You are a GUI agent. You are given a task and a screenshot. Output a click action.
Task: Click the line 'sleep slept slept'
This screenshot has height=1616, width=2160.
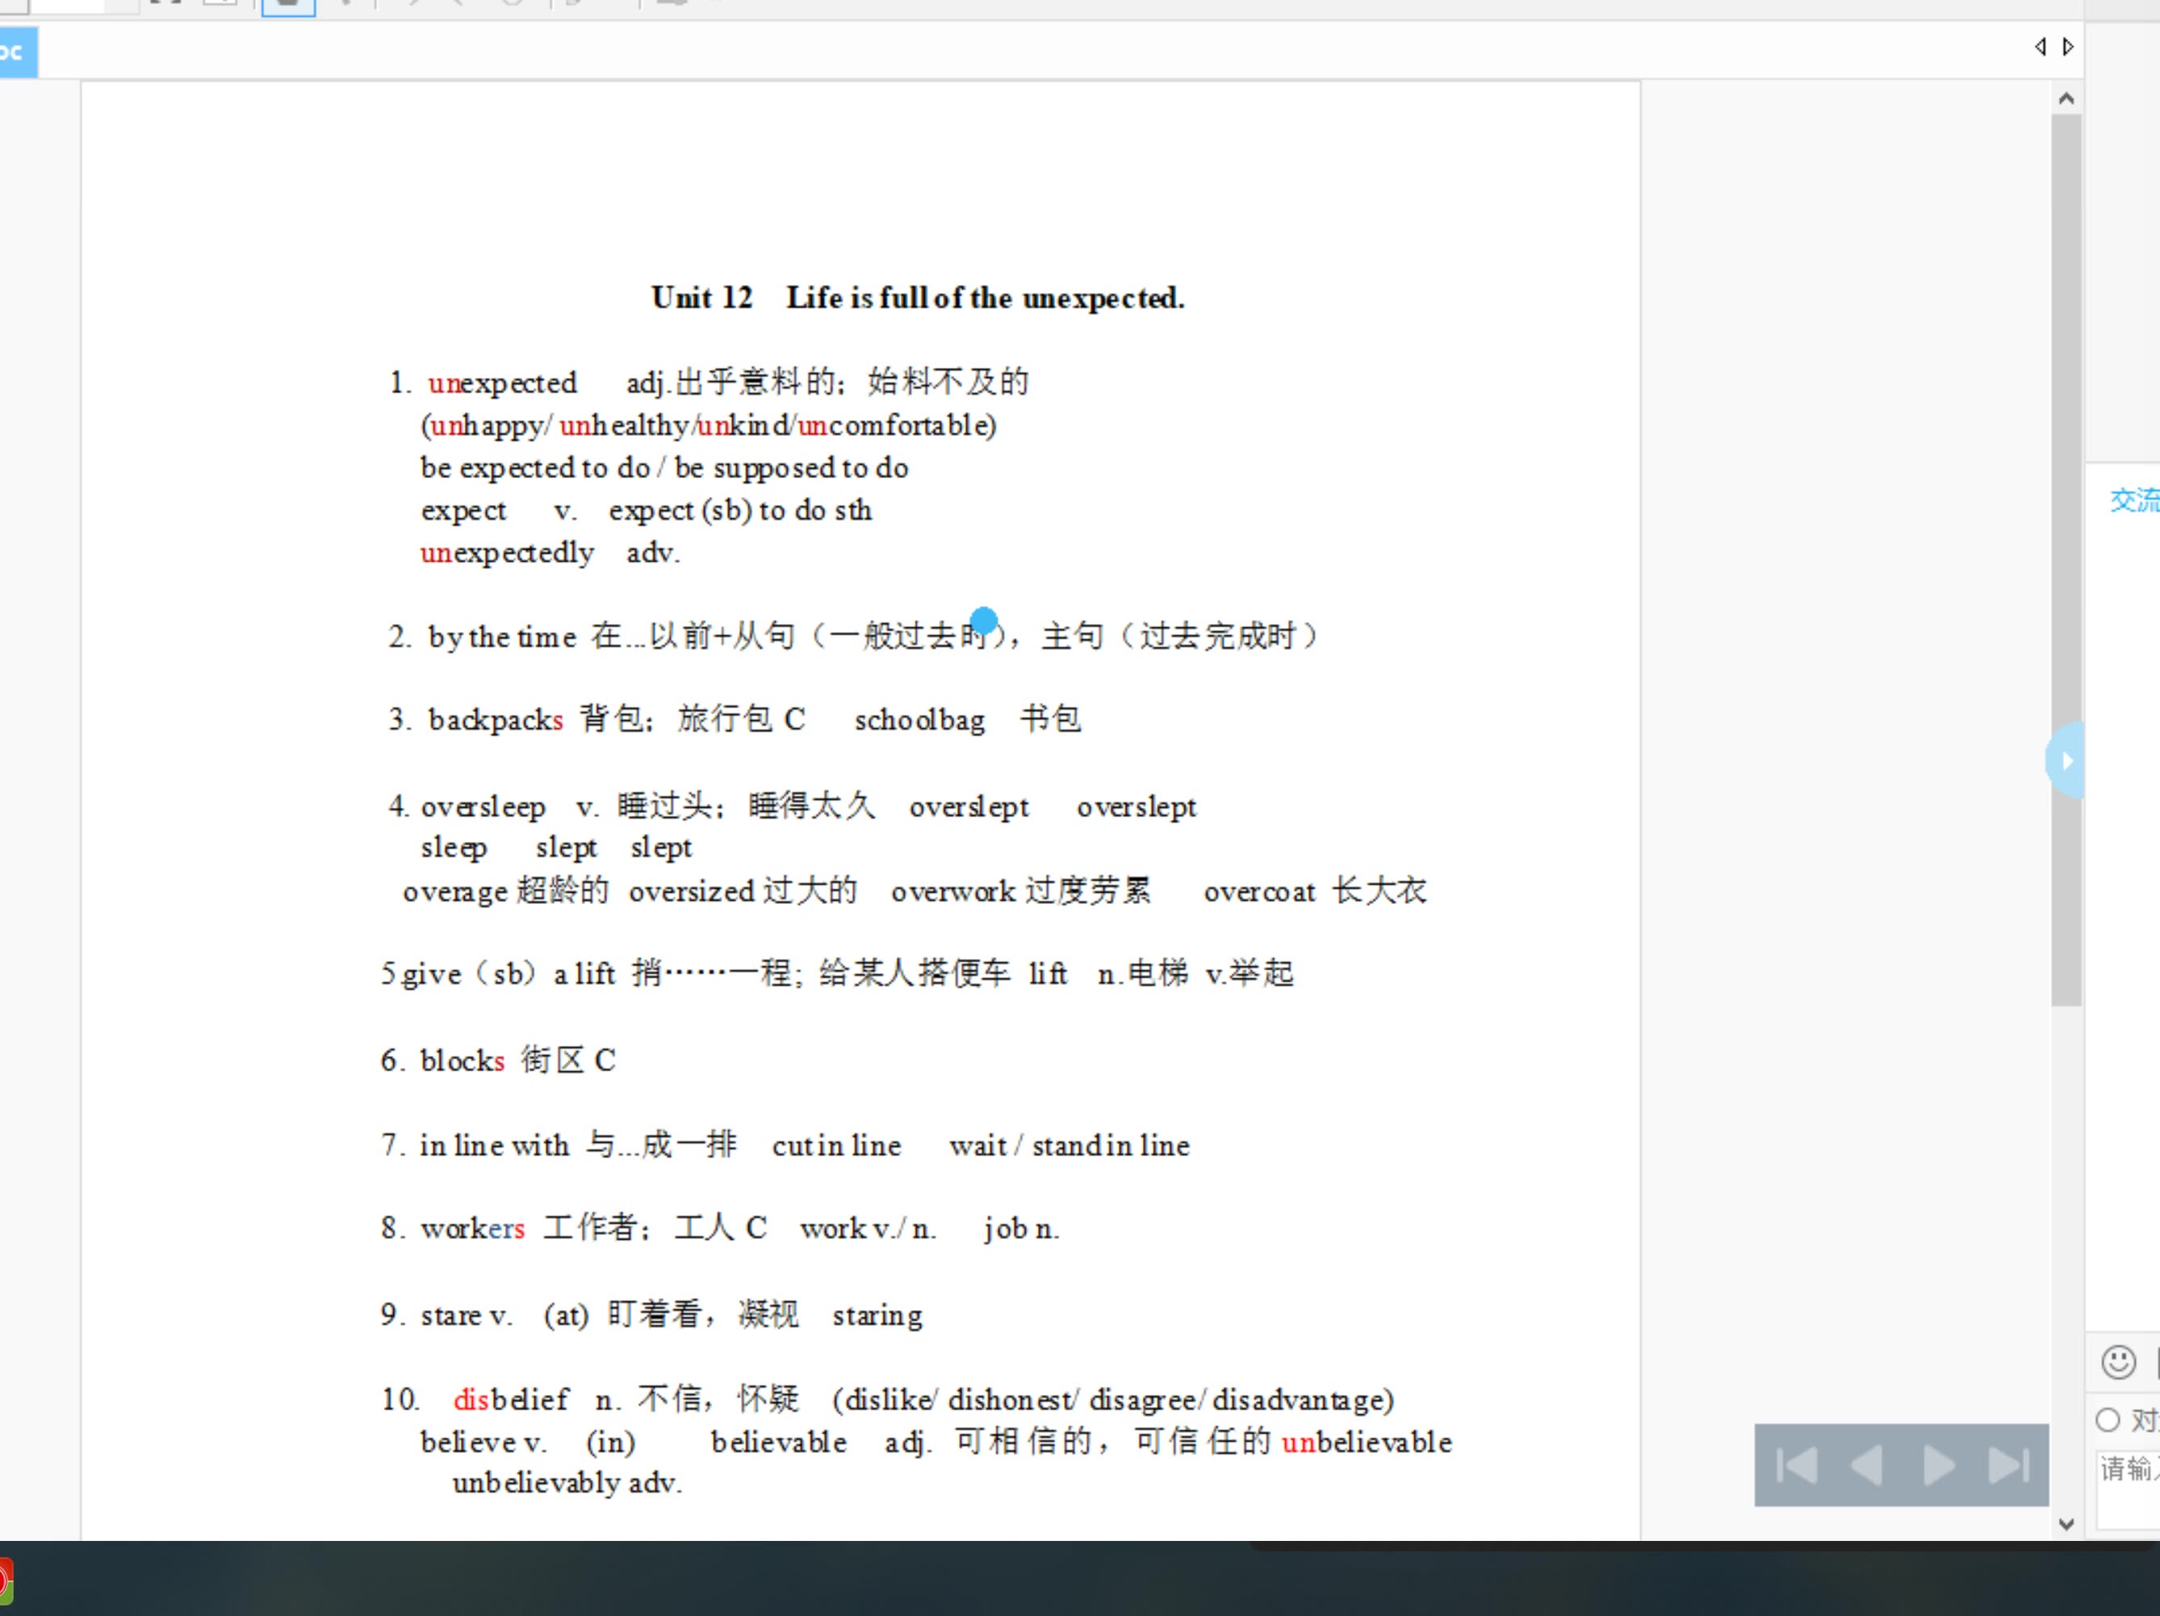click(557, 848)
